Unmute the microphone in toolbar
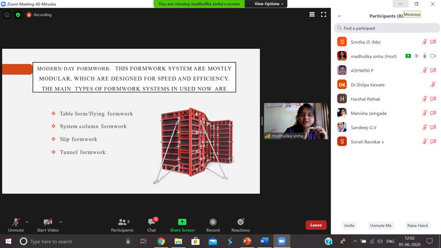Screen dimensions: 441x248 point(16,225)
